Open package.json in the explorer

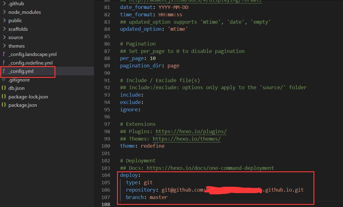point(22,105)
